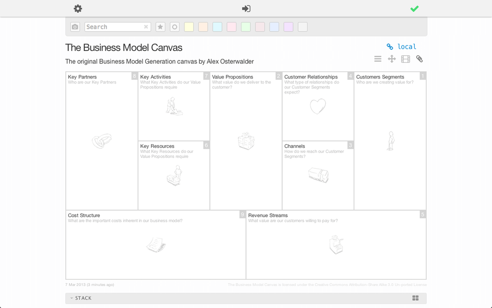
Task: Click the Creative Commons license text
Action: [x=326, y=284]
